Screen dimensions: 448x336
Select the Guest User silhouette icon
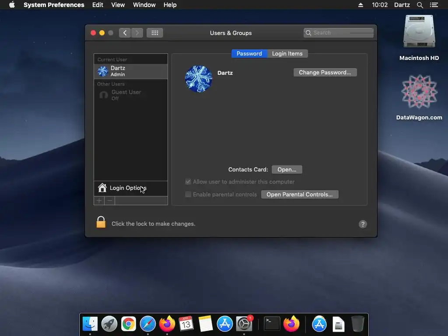coord(103,95)
